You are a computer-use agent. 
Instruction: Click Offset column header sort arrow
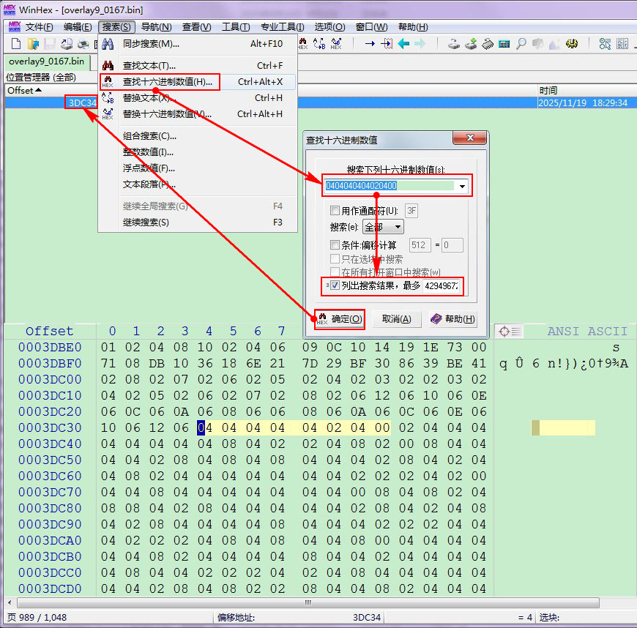pos(38,91)
